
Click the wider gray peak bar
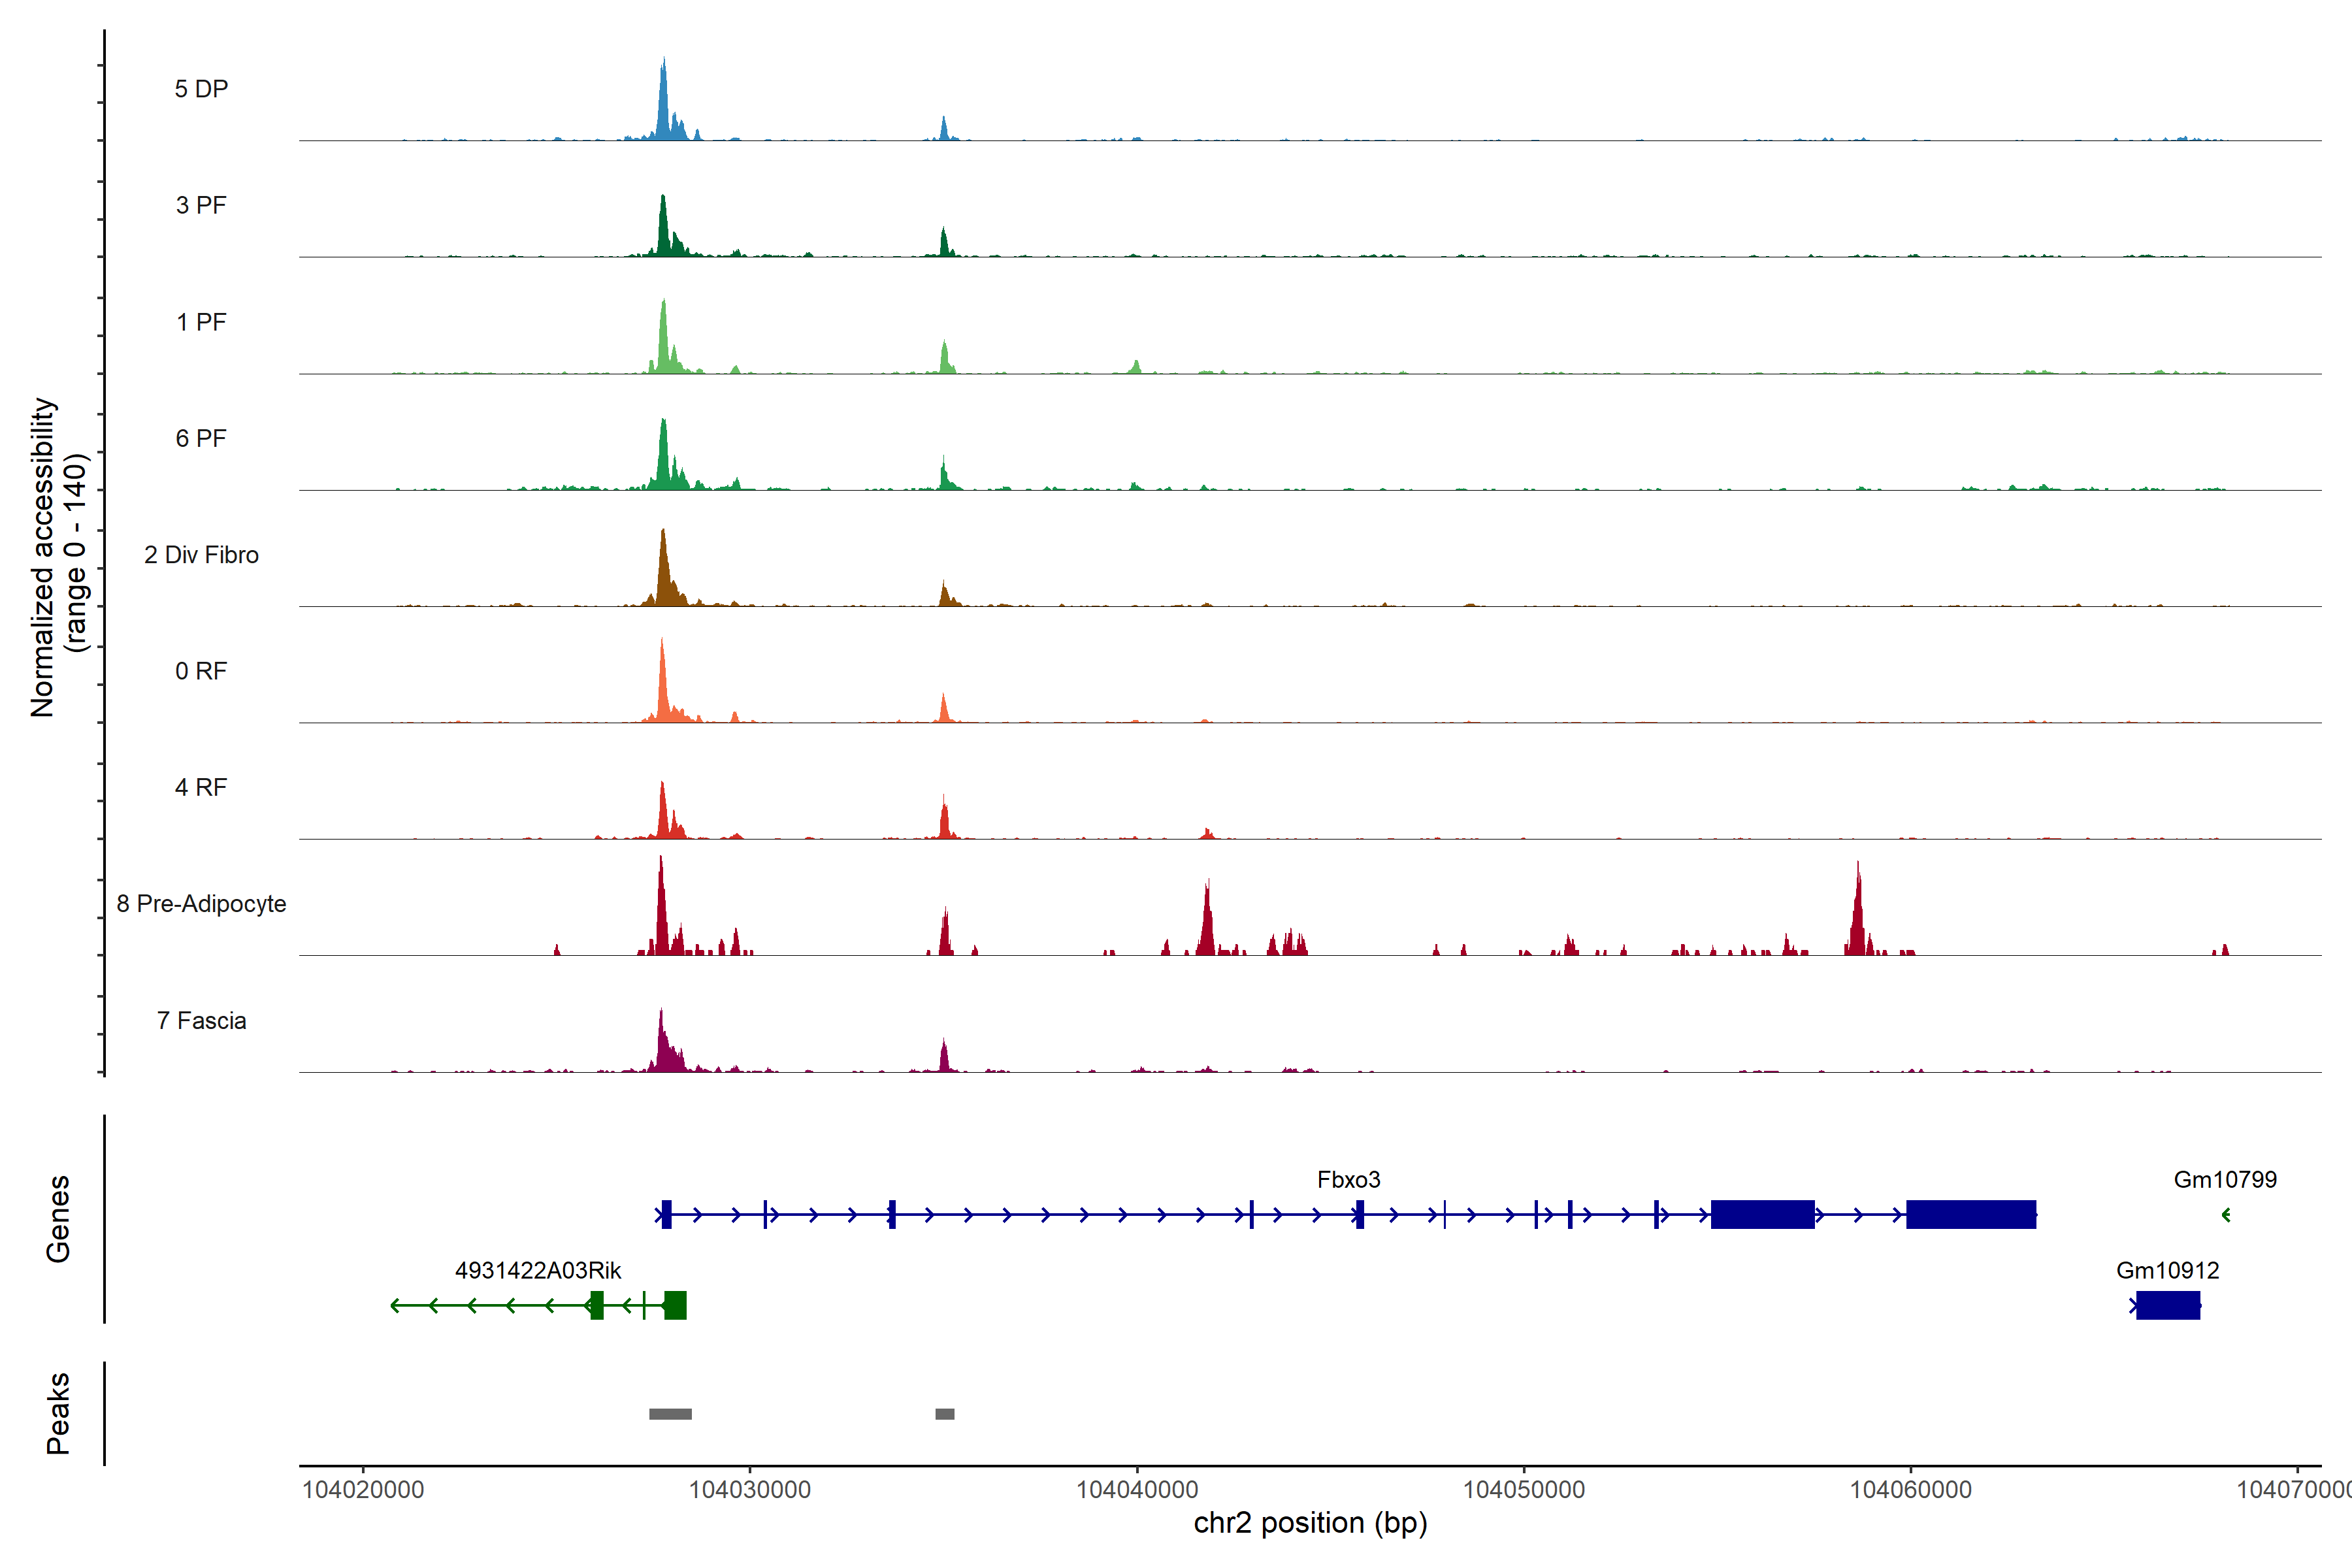point(670,1414)
